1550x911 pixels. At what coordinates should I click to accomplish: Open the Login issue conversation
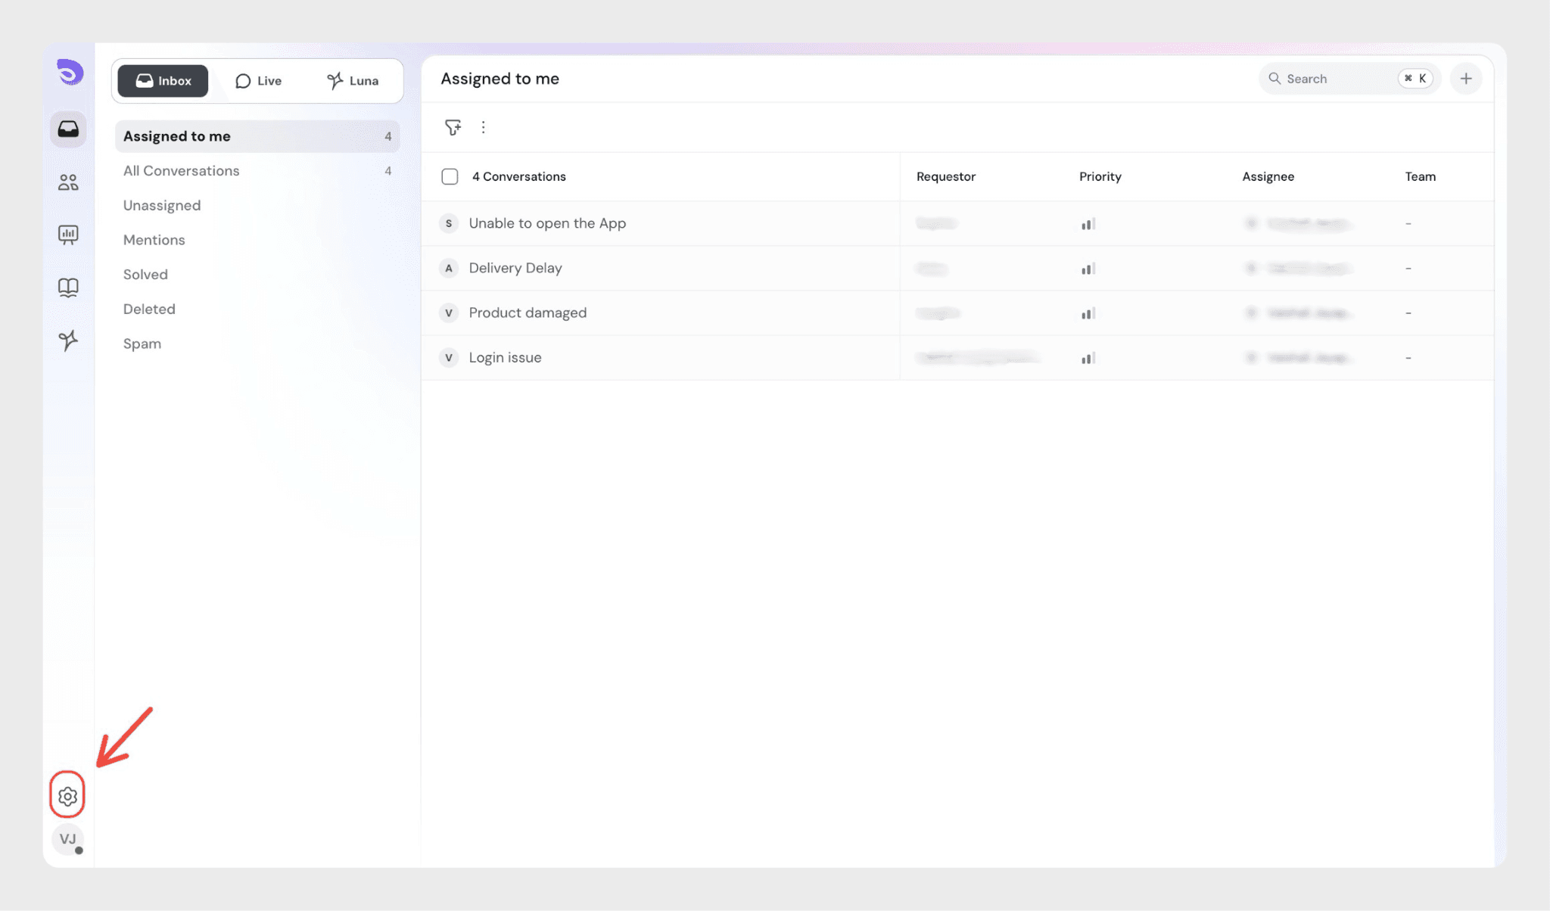coord(505,357)
